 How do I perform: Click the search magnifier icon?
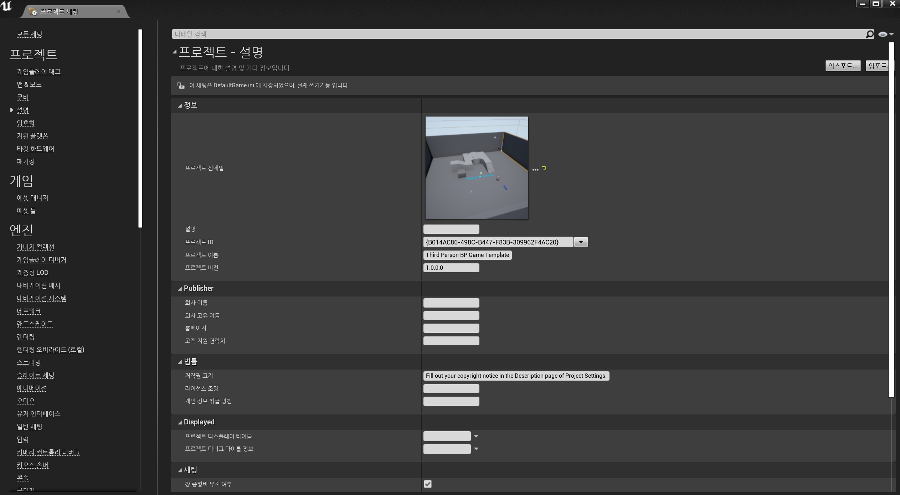870,34
